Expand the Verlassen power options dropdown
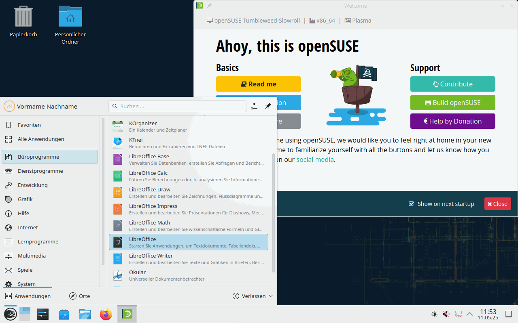The width and height of the screenshot is (518, 323). (270, 296)
